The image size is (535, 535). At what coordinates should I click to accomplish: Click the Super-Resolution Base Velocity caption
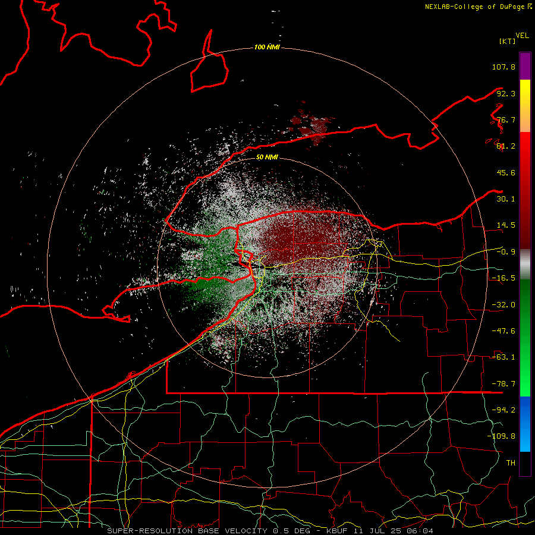click(270, 531)
